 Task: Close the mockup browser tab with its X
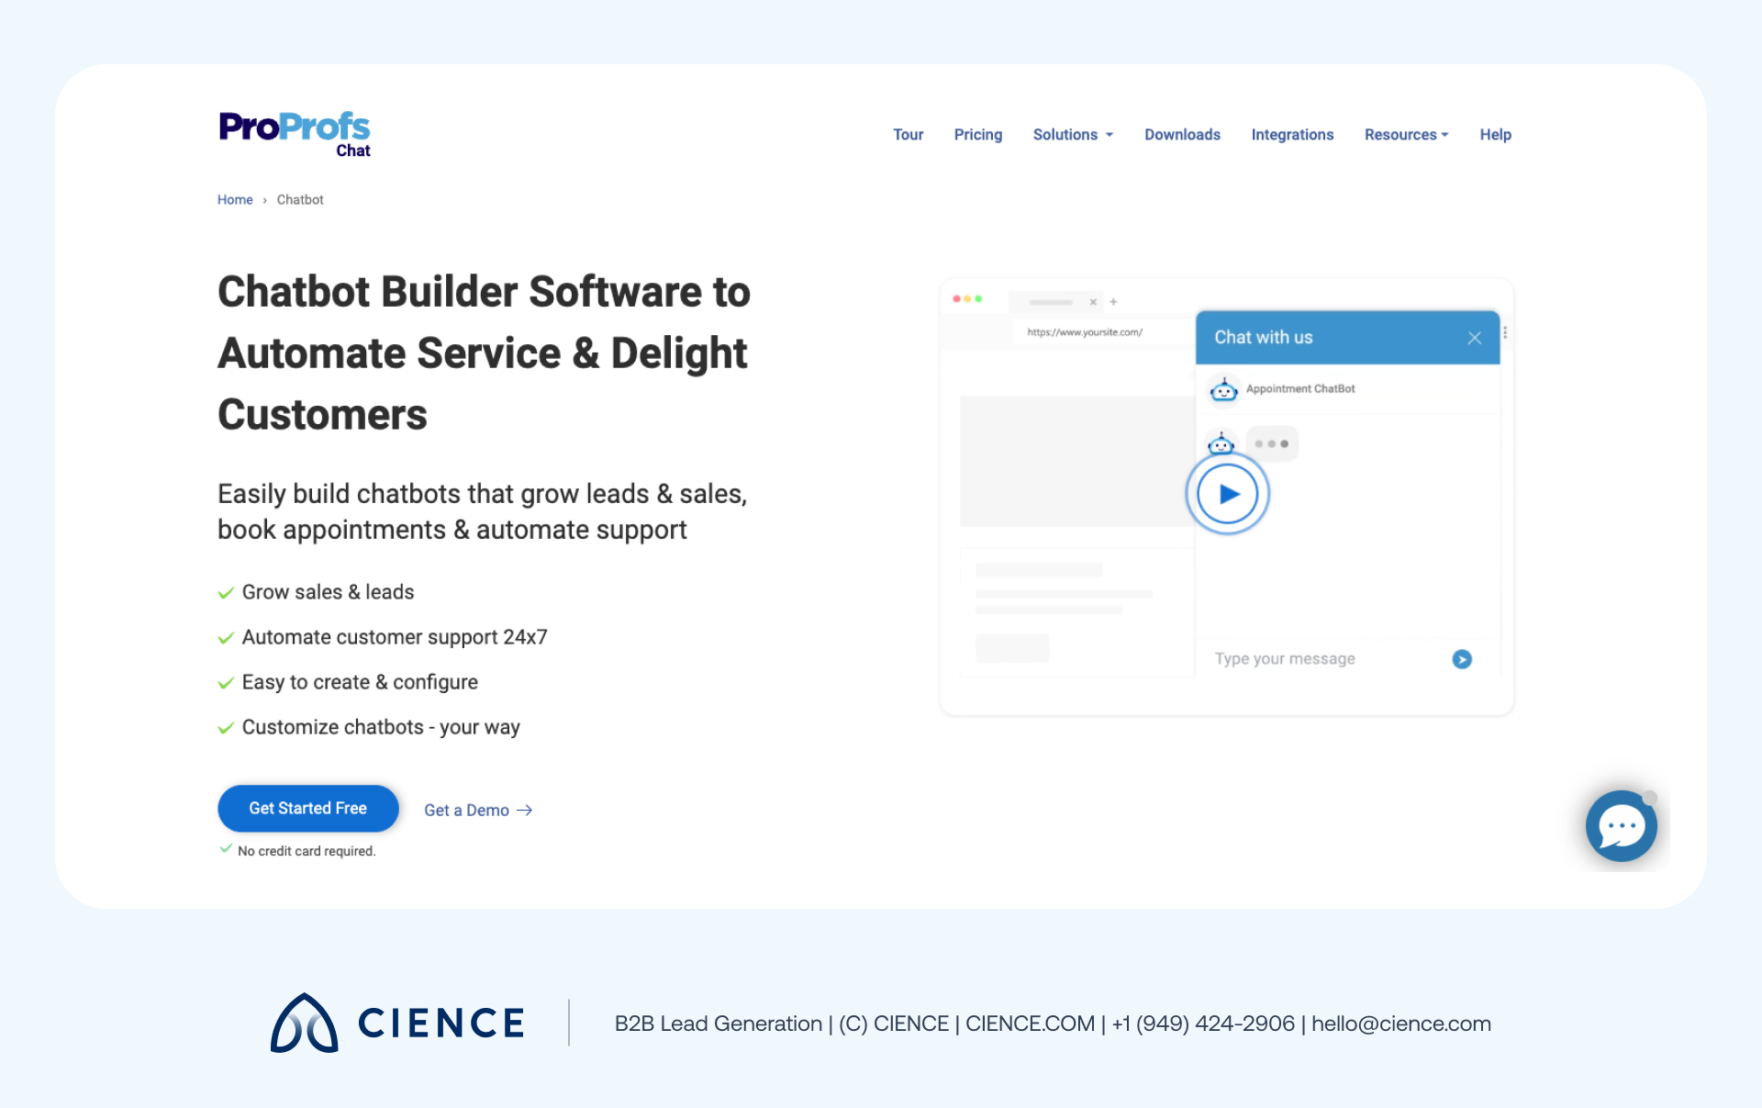point(1092,301)
